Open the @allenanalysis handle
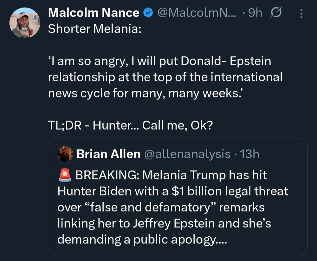 pos(187,154)
